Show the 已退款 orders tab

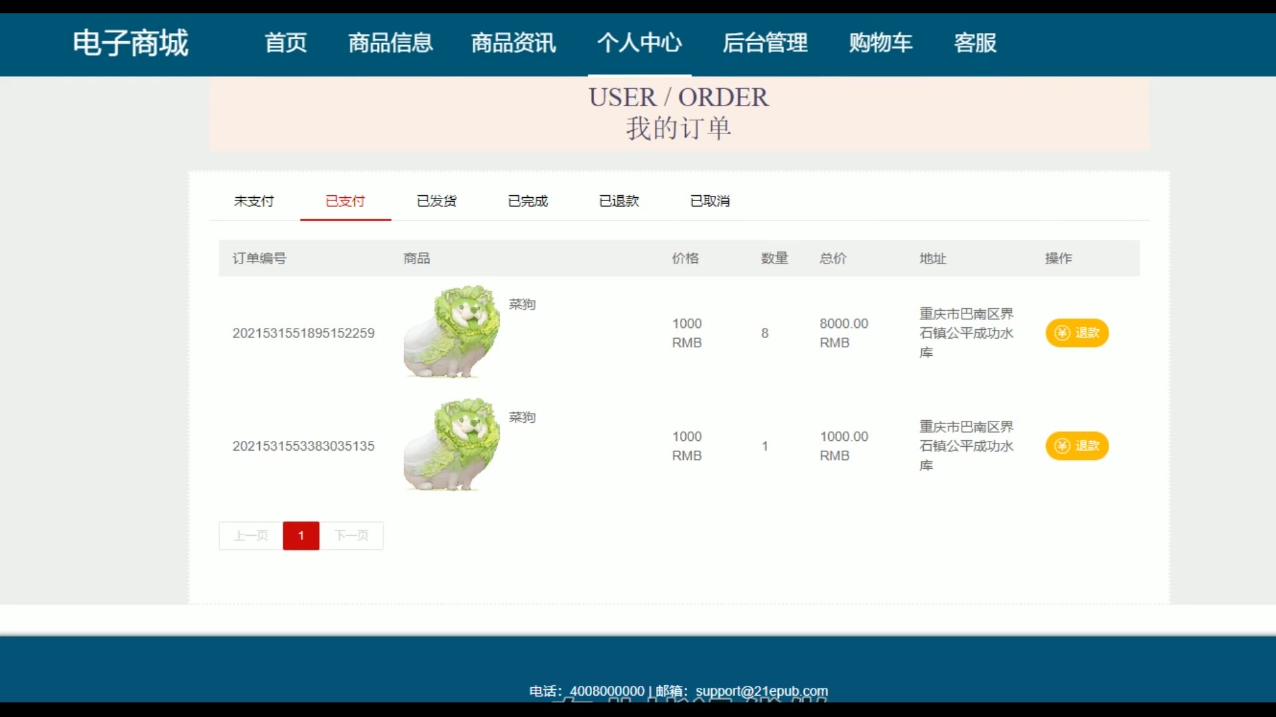pyautogui.click(x=619, y=200)
